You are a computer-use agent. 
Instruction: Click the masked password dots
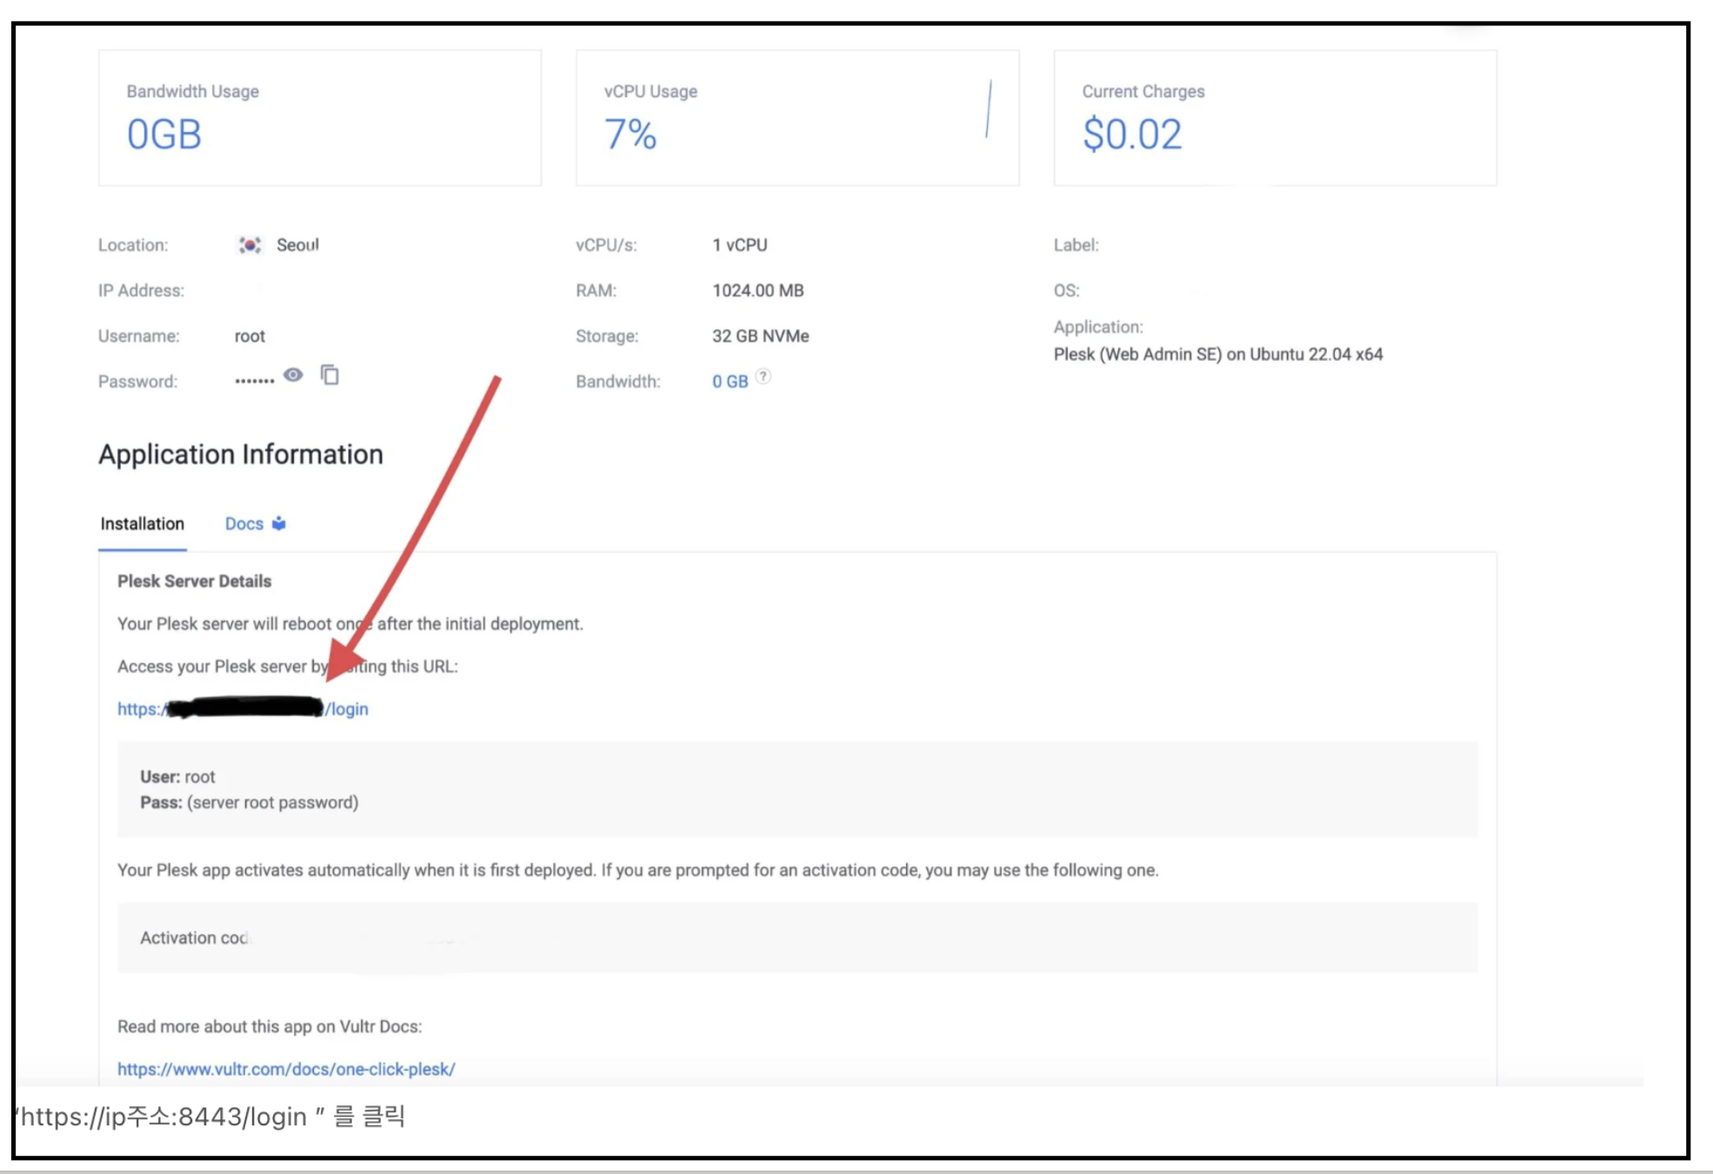254,381
